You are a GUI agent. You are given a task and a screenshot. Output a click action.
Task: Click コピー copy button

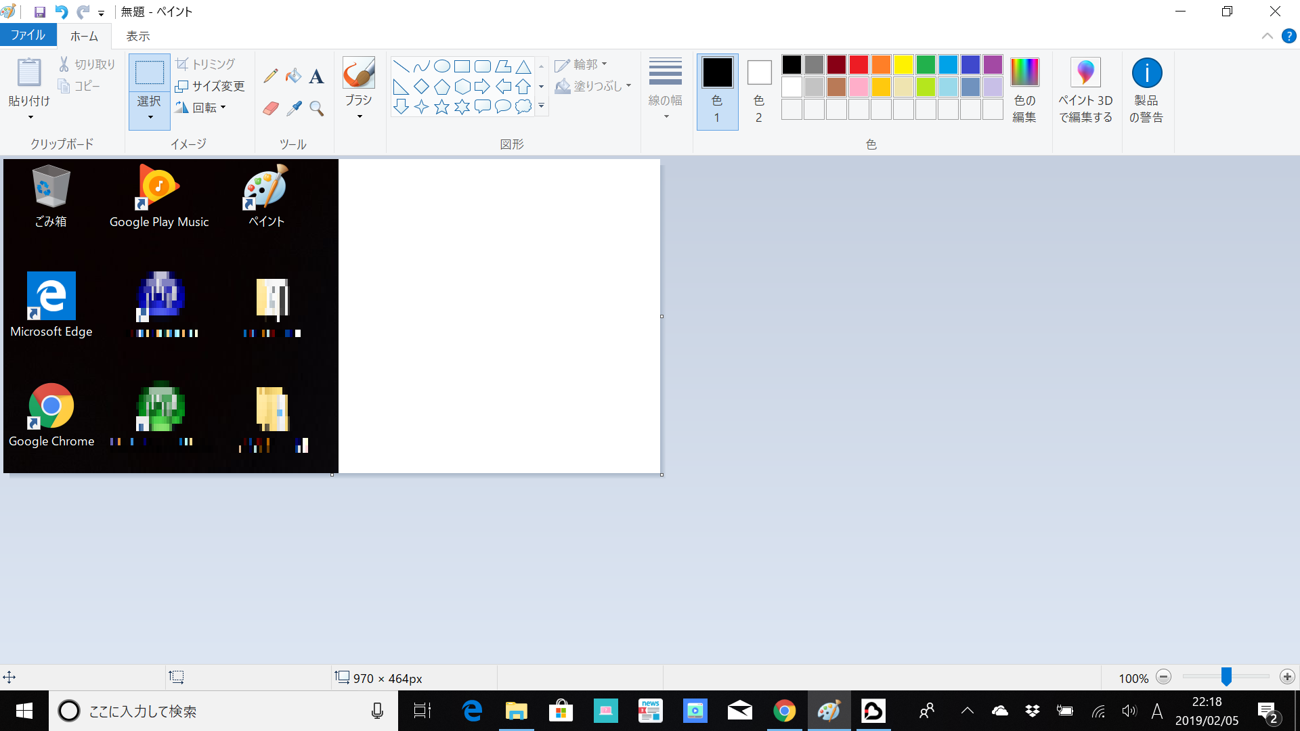point(79,86)
